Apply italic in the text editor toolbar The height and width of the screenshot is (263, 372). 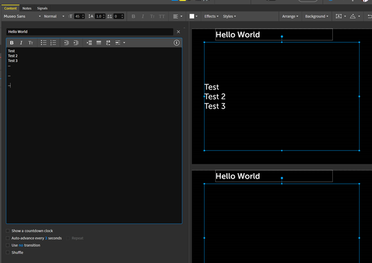coord(21,43)
